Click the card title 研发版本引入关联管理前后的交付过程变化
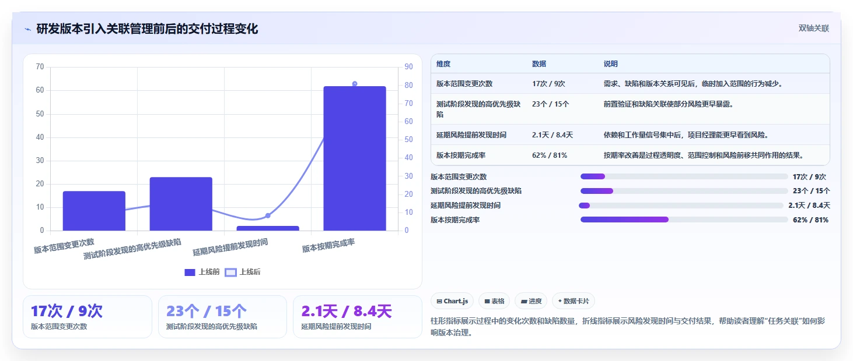This screenshot has height=361, width=853. [147, 29]
